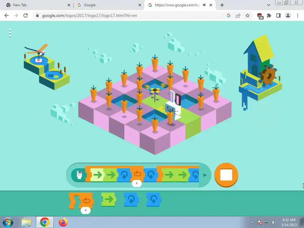Open the tab search dropdown
This screenshot has width=304, height=228.
click(268, 5)
